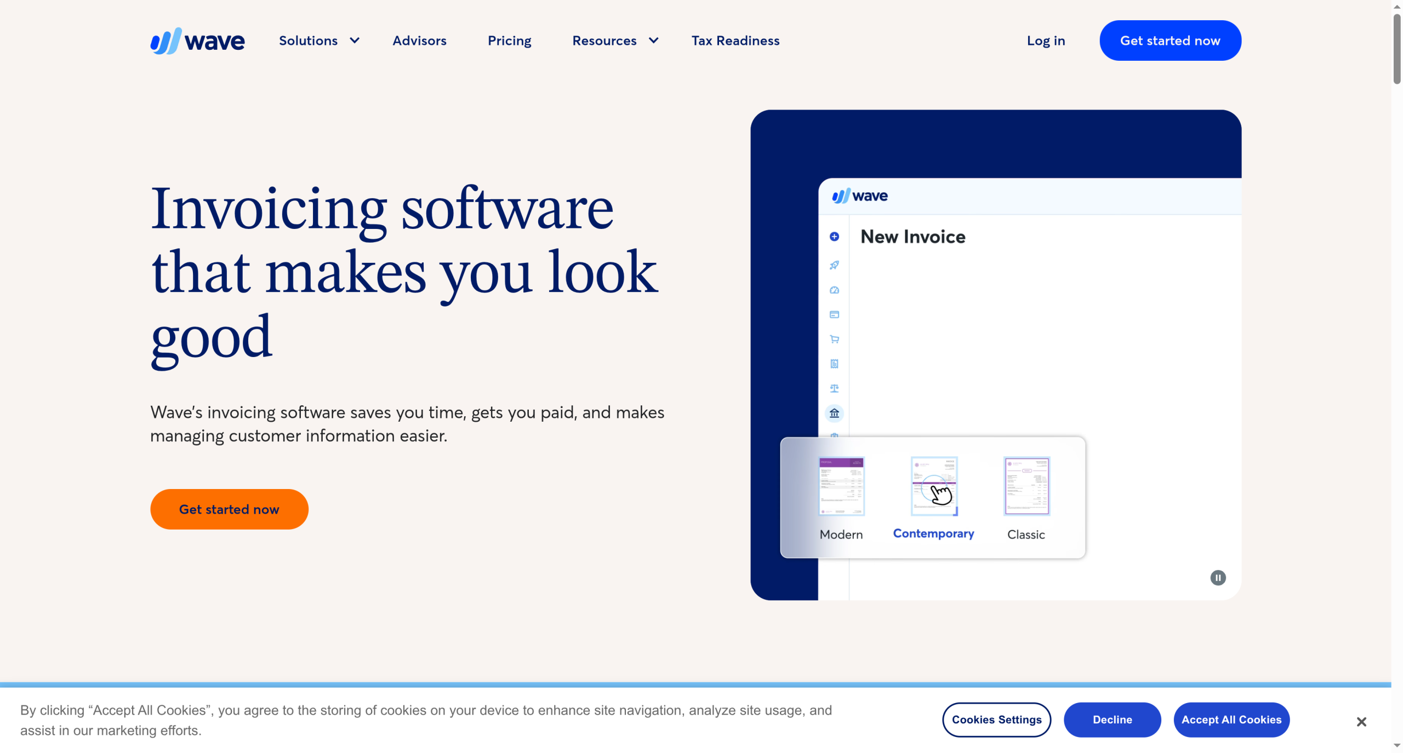Open the Resources navigation item

coord(604,41)
